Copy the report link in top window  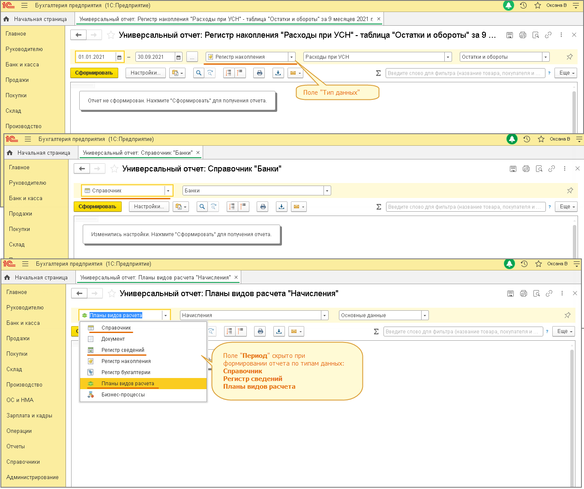(548, 35)
